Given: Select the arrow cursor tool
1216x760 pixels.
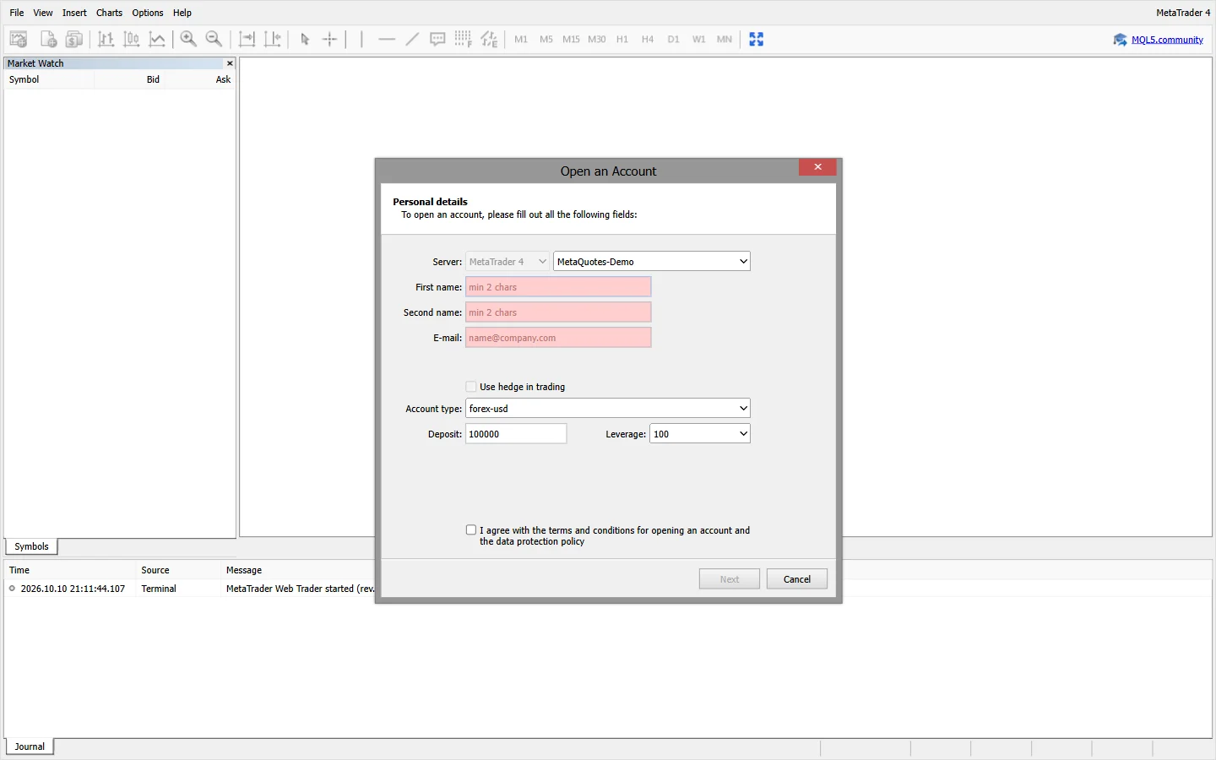Looking at the screenshot, I should [305, 39].
